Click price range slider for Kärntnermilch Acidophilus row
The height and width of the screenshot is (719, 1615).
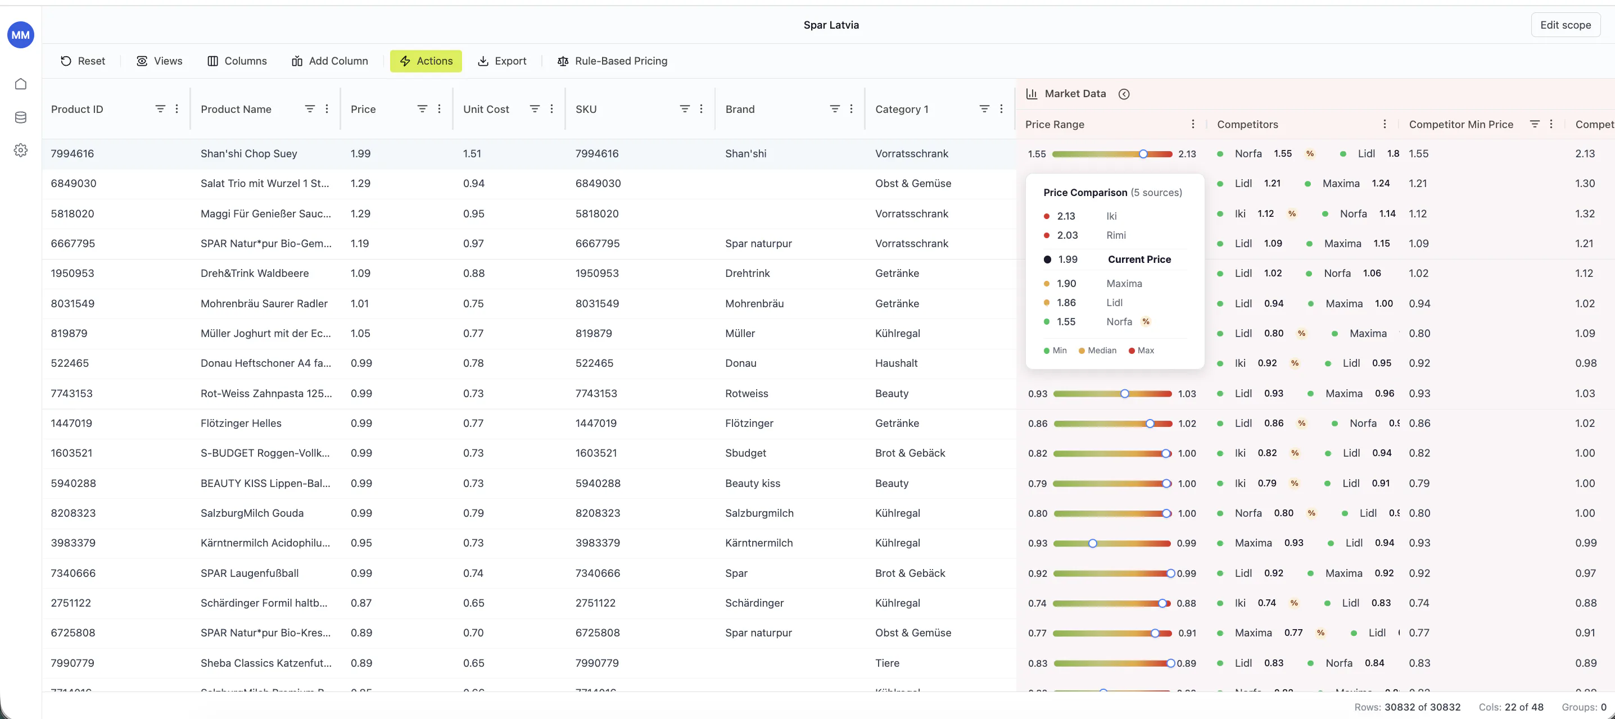[1111, 544]
